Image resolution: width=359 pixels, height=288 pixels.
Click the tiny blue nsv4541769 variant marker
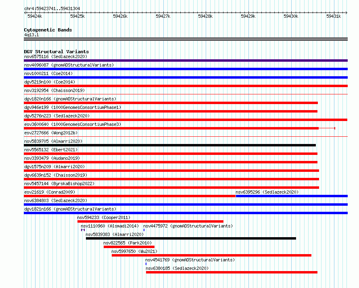[x=146, y=264]
